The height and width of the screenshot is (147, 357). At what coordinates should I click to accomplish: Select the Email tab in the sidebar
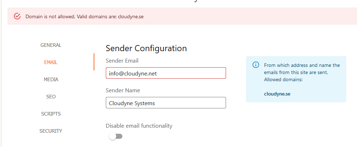click(x=51, y=62)
